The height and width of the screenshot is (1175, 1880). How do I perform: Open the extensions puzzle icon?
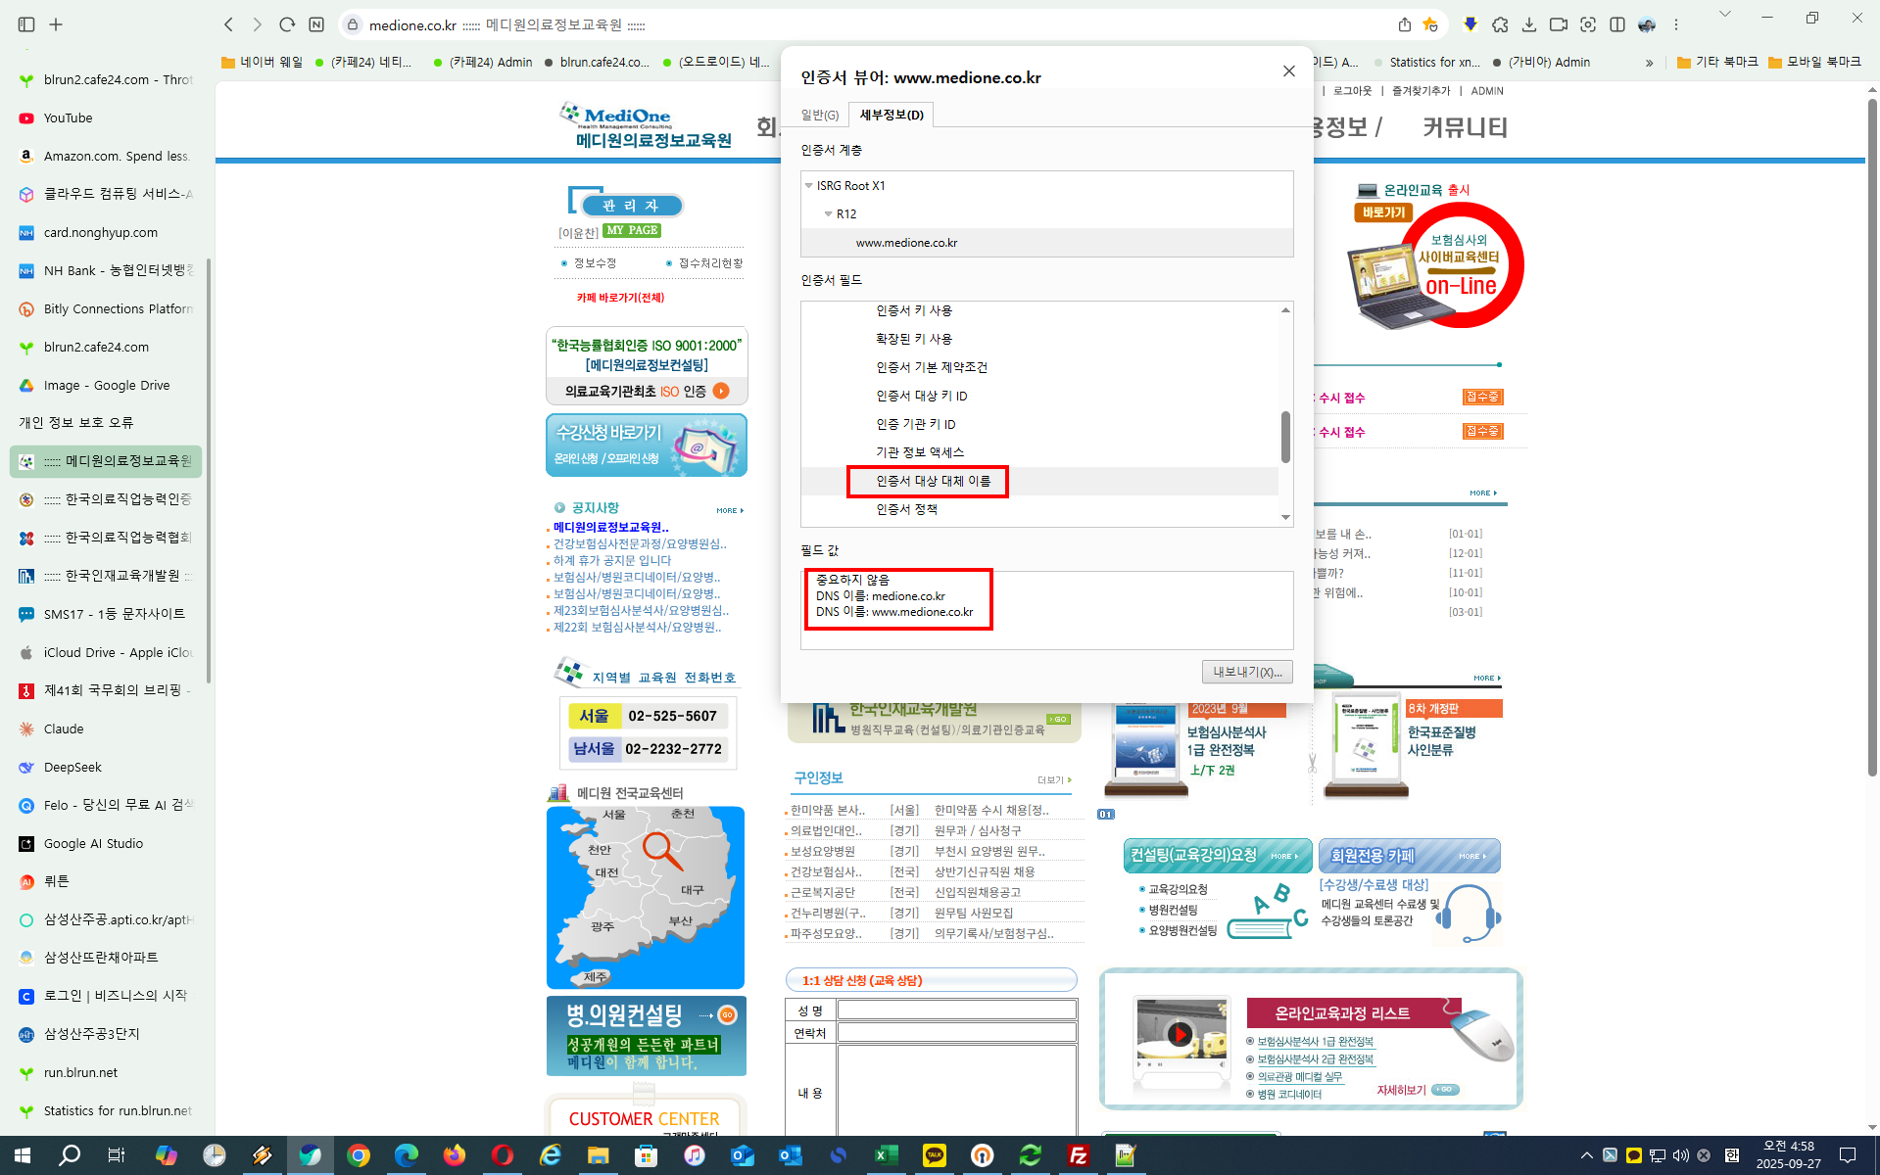(x=1500, y=24)
